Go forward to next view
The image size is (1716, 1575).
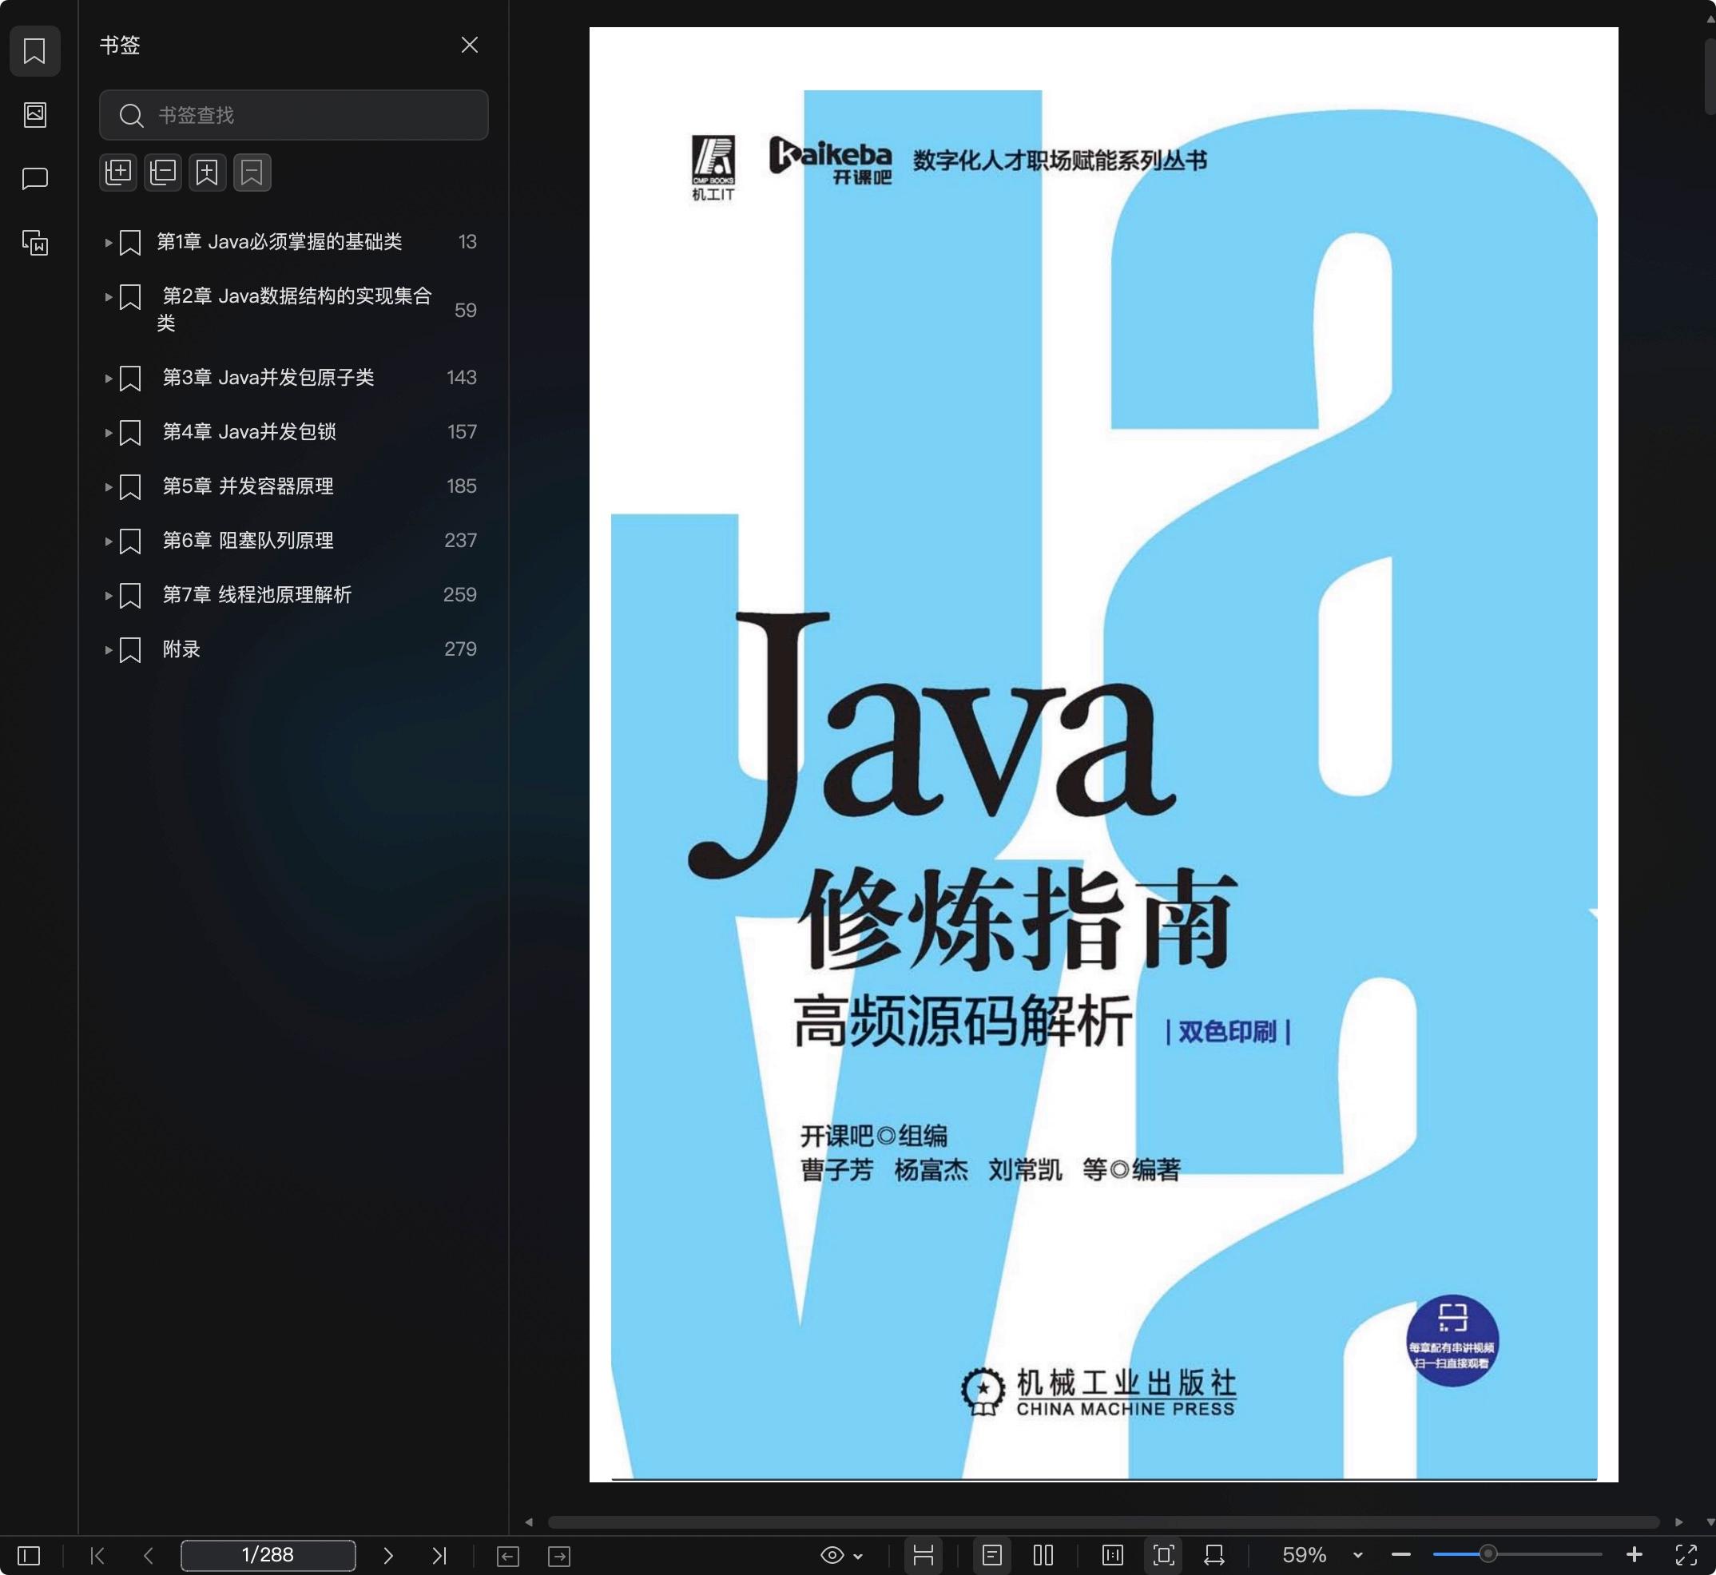pos(559,1557)
